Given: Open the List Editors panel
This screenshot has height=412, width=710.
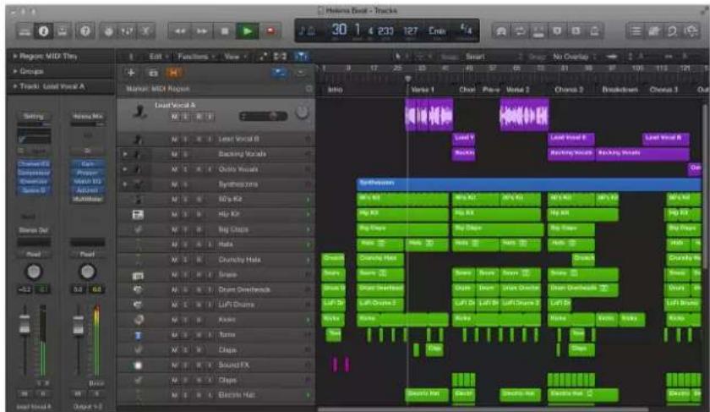Looking at the screenshot, I should coord(636,30).
